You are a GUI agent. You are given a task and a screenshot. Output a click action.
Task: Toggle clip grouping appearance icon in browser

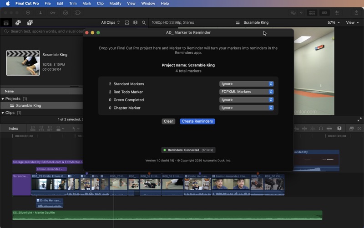click(x=127, y=22)
